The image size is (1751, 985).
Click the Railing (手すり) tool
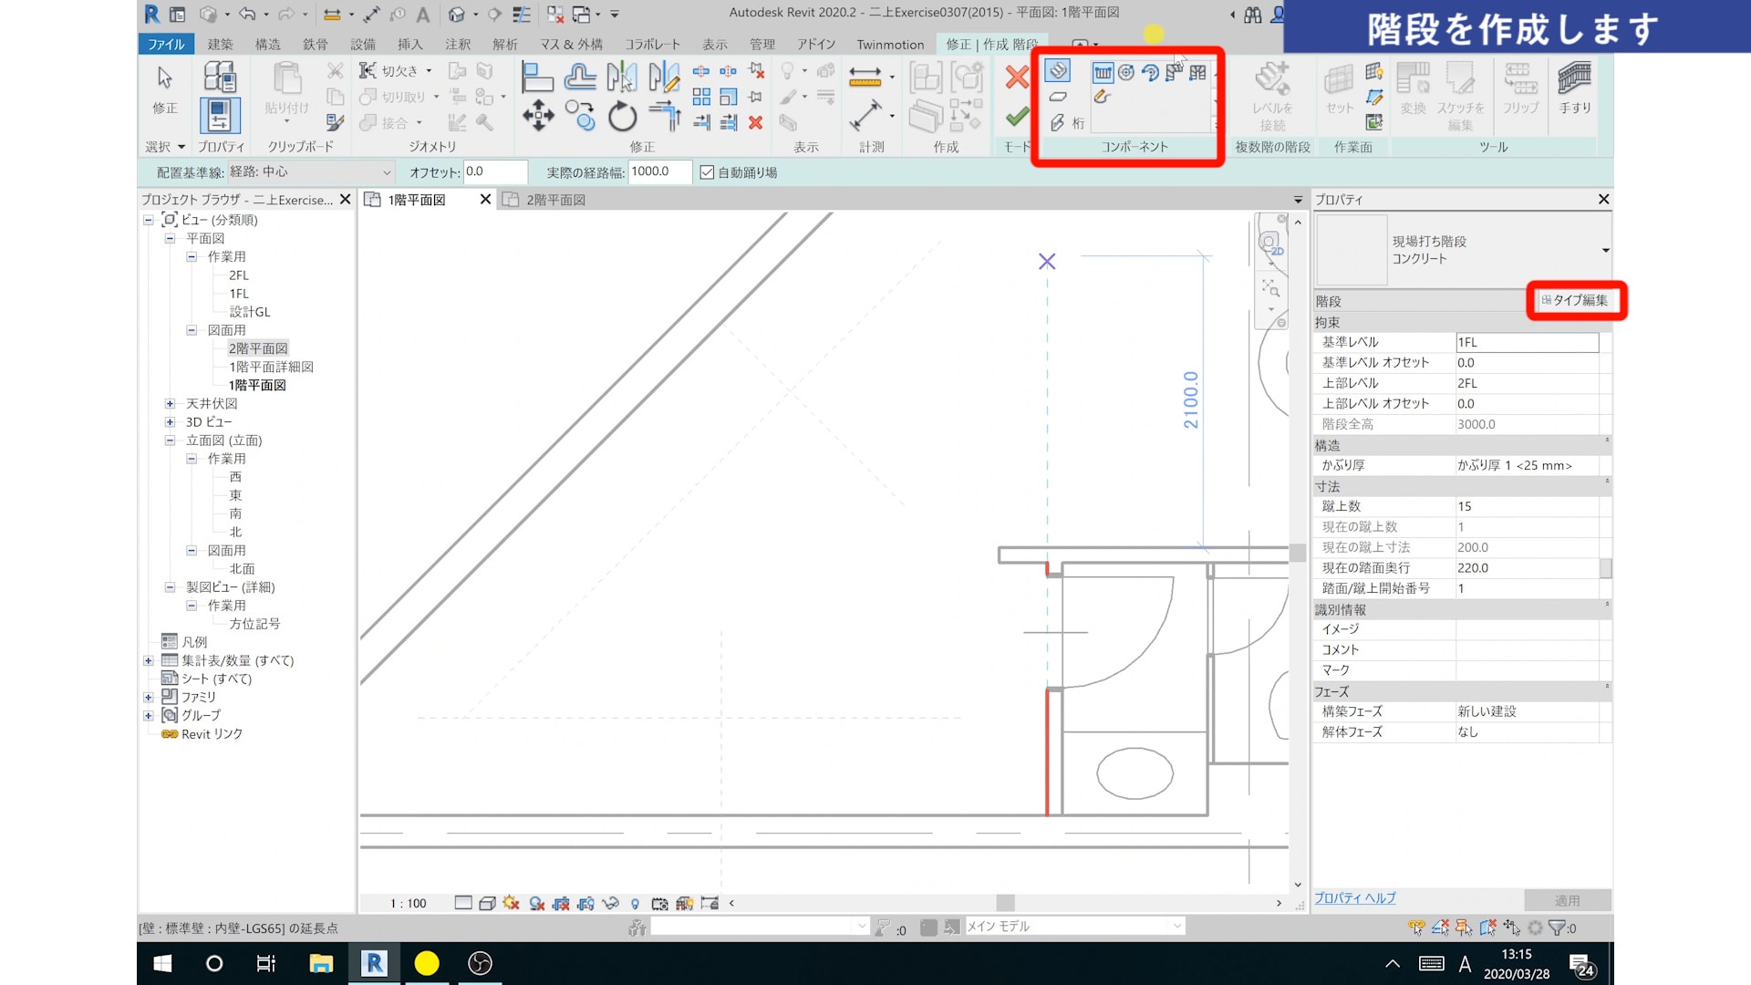pos(1574,88)
